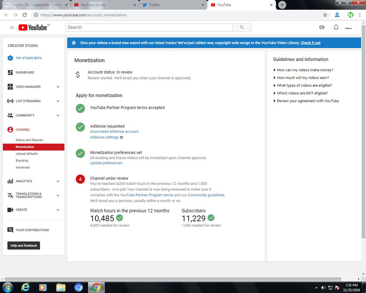Viewport: 366px width, 293px height.
Task: Click the Channel person icon
Action: pyautogui.click(x=10, y=130)
